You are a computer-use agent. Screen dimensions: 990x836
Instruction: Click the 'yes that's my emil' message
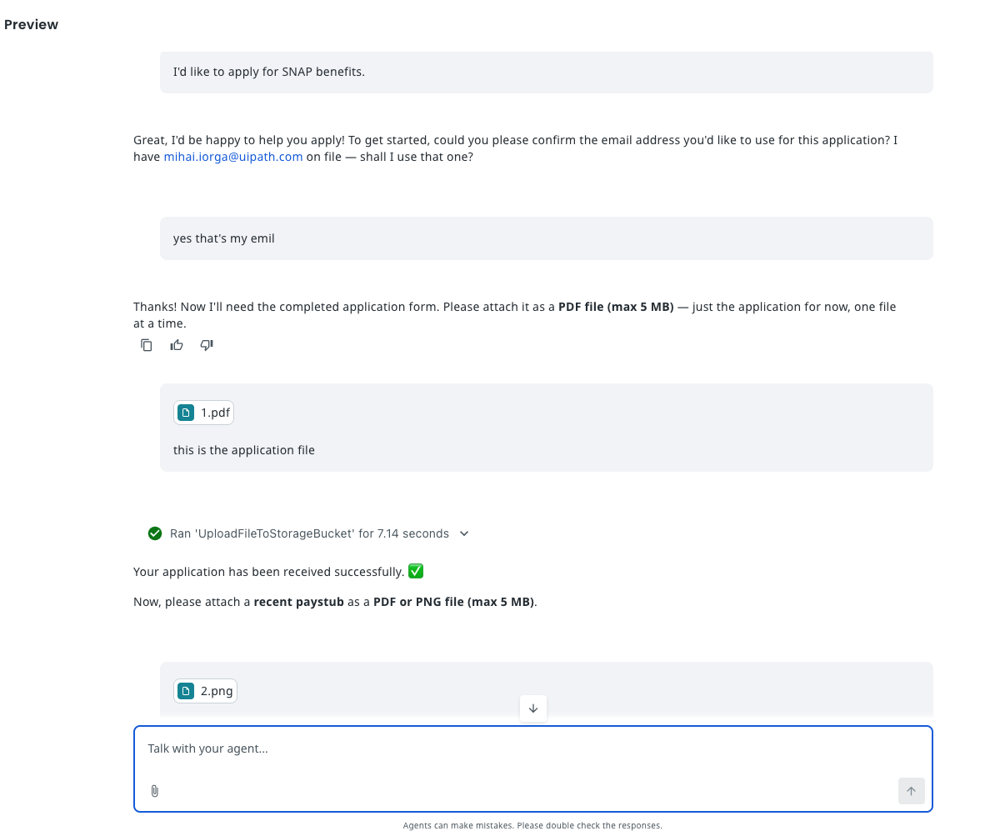546,238
